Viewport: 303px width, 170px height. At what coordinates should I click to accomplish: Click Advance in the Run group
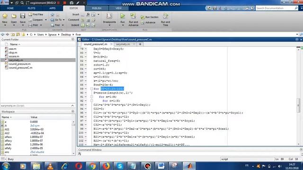(x=148, y=22)
